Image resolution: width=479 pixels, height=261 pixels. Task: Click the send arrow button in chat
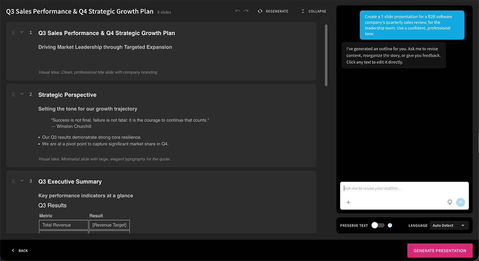coord(461,202)
